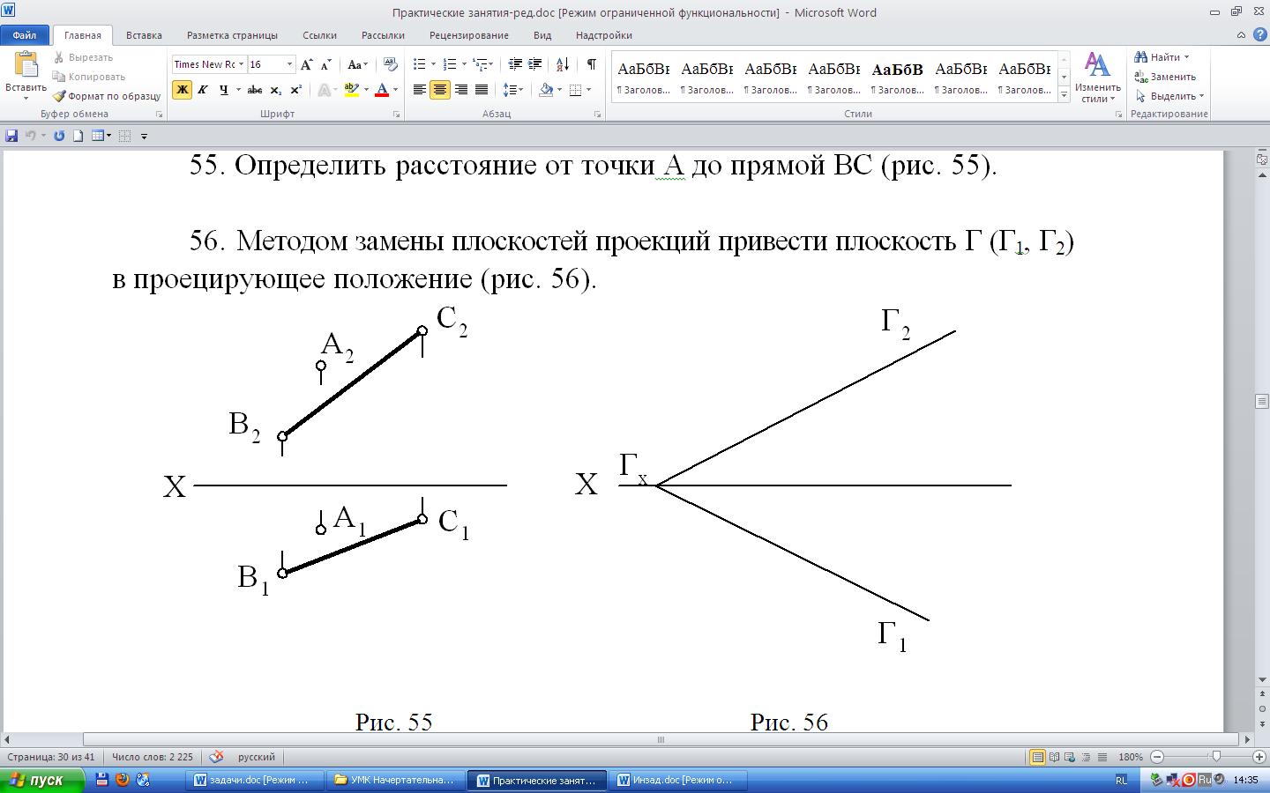
Task: Create new document from Quick Access toolbar
Action: tap(78, 136)
